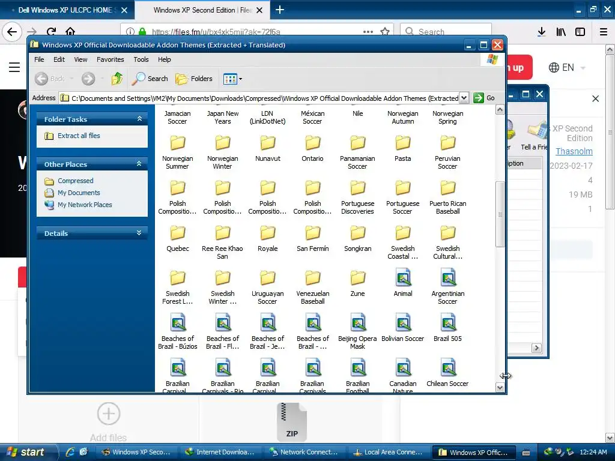Select the Chilean Soccer theme file

447,372
